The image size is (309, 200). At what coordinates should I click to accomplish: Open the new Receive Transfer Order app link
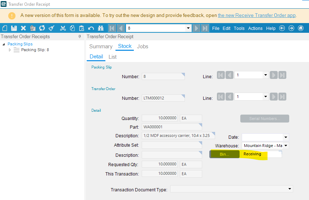pyautogui.click(x=257, y=15)
